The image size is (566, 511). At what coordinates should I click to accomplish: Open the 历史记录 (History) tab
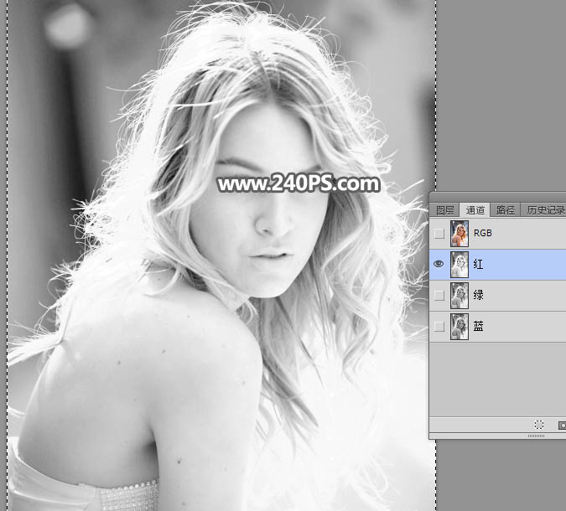click(545, 210)
